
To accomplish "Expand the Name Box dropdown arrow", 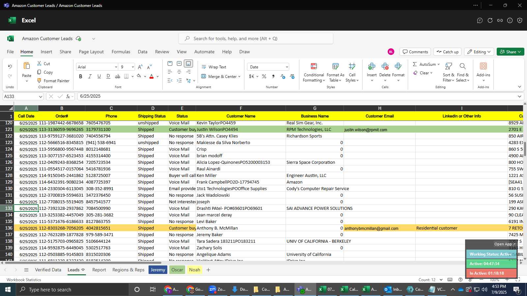I will click(41, 97).
